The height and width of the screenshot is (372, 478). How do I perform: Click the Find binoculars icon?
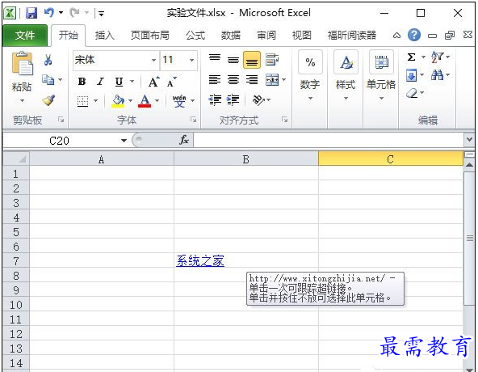click(x=438, y=75)
